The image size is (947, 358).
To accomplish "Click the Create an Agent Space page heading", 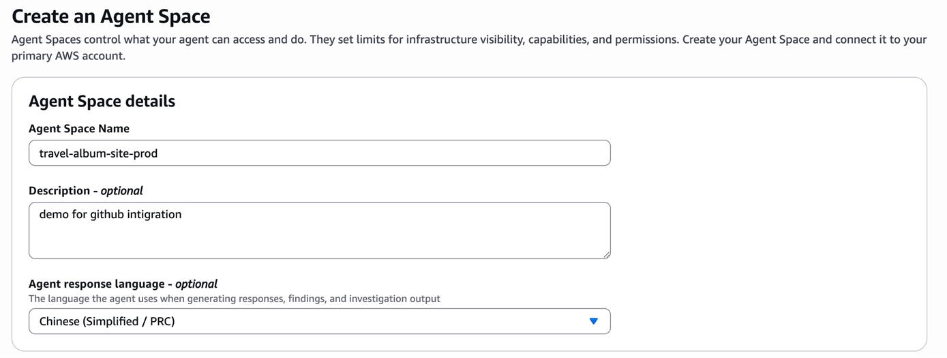I will (111, 16).
